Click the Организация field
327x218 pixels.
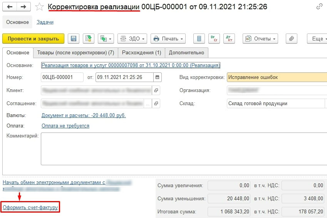[x=277, y=91]
